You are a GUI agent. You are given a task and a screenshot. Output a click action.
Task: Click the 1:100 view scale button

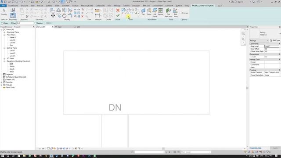42,148
